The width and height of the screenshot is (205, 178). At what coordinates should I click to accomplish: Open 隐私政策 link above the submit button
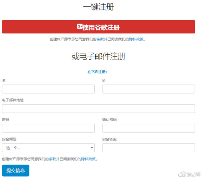[88, 159]
